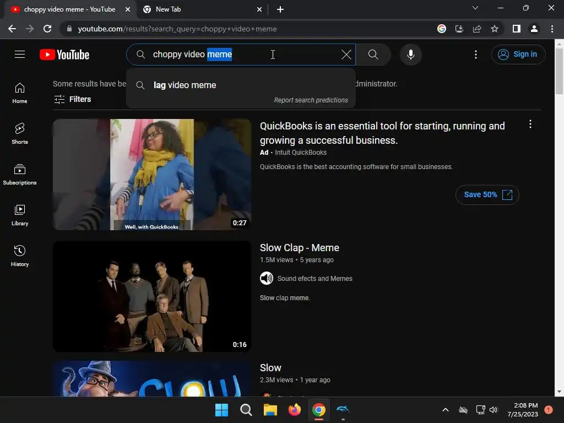This screenshot has width=564, height=423.
Task: Bookmark this page with the star
Action: [495, 29]
